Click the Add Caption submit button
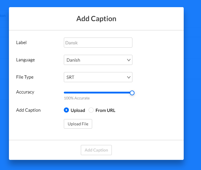201x170 pixels. click(x=96, y=150)
